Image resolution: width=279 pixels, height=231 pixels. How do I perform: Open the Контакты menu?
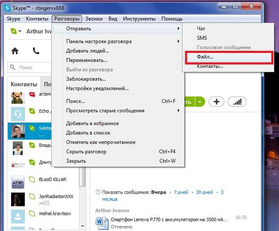(37, 19)
